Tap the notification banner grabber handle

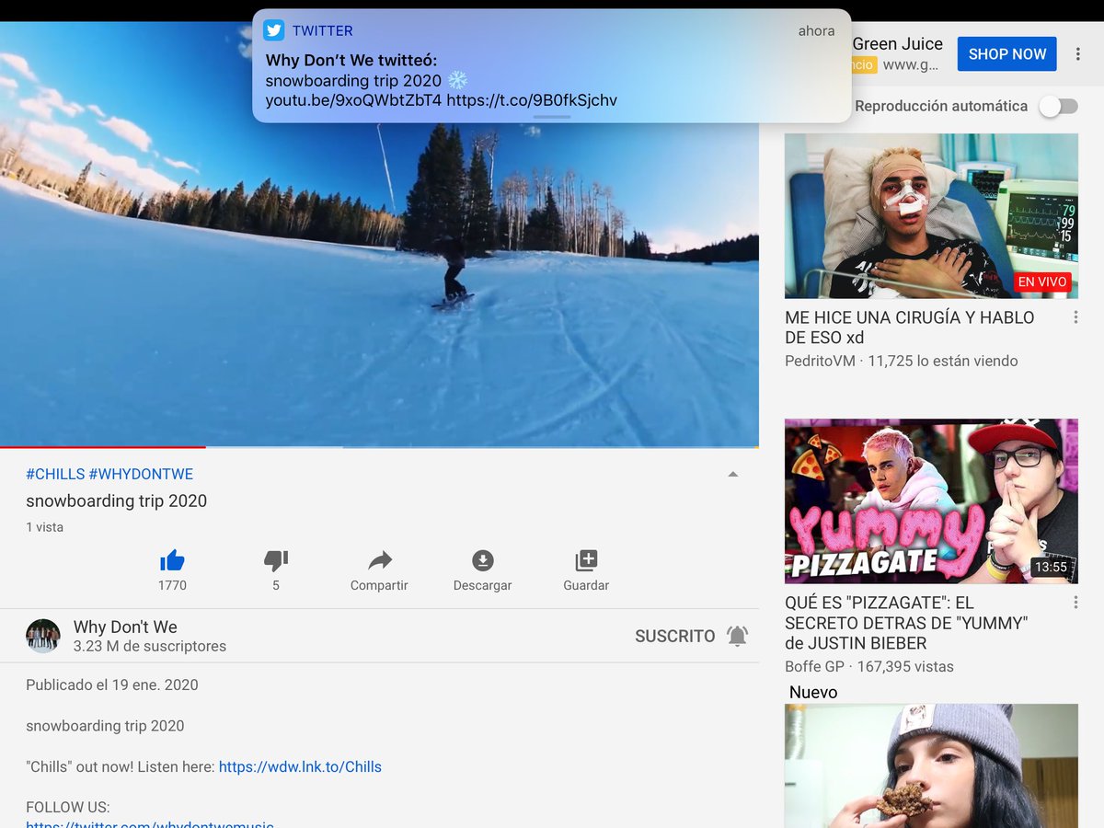click(552, 117)
